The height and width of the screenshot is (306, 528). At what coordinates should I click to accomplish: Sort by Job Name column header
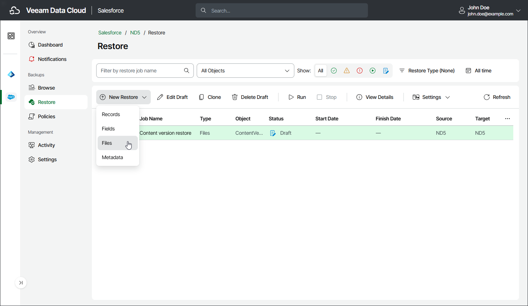click(x=151, y=119)
